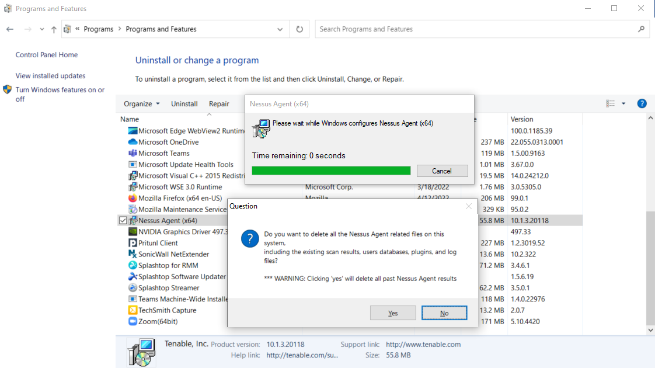Open Turn Windows features on or off
This screenshot has width=655, height=368.
pos(60,94)
